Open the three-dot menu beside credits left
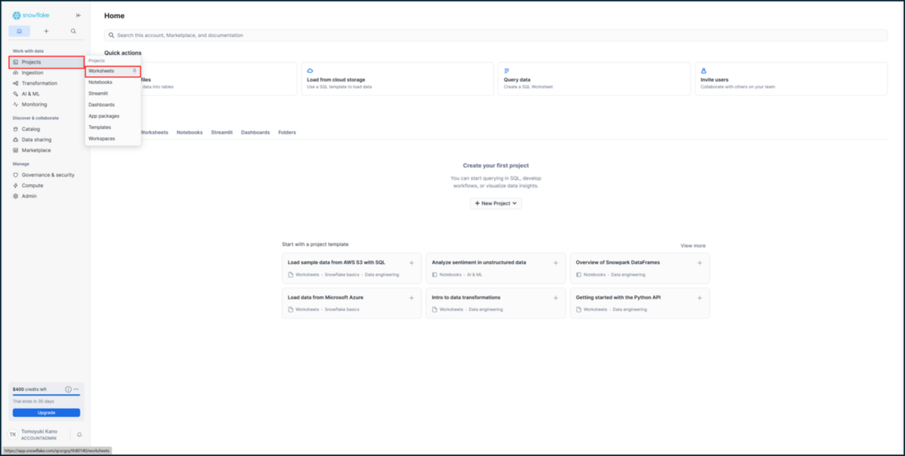 click(x=77, y=389)
